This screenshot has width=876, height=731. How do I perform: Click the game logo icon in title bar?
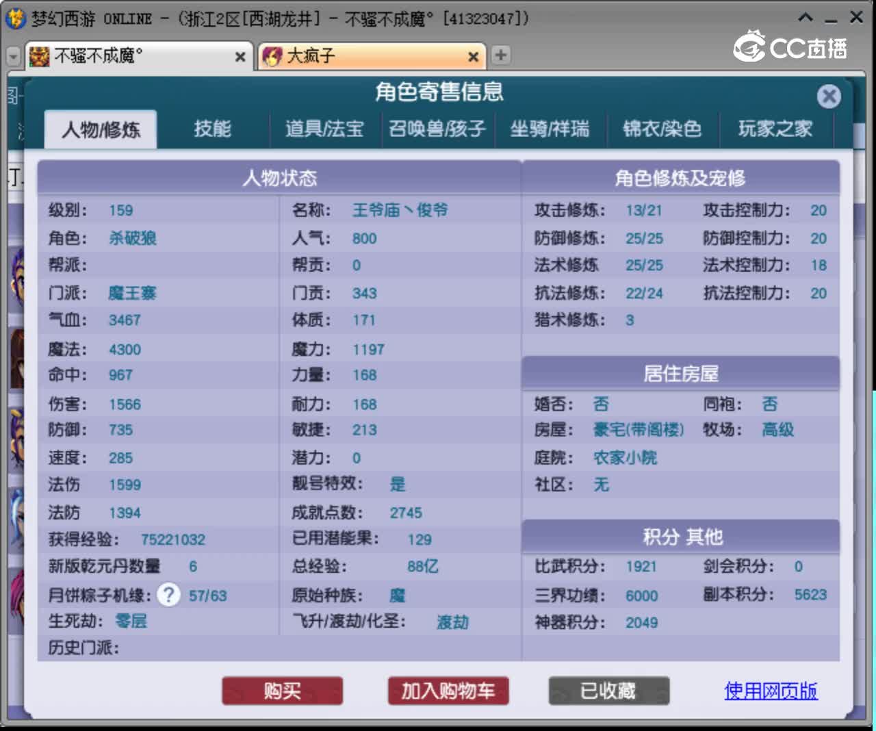point(16,18)
